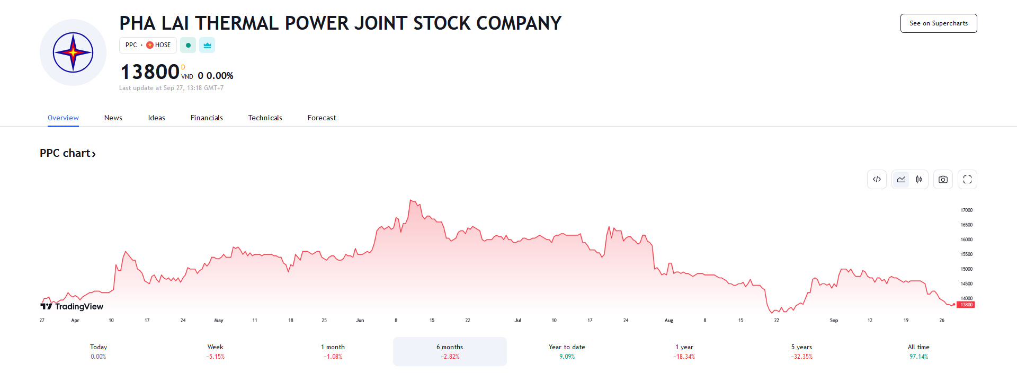Enter fullscreen chart mode
The height and width of the screenshot is (390, 1017).
[967, 179]
